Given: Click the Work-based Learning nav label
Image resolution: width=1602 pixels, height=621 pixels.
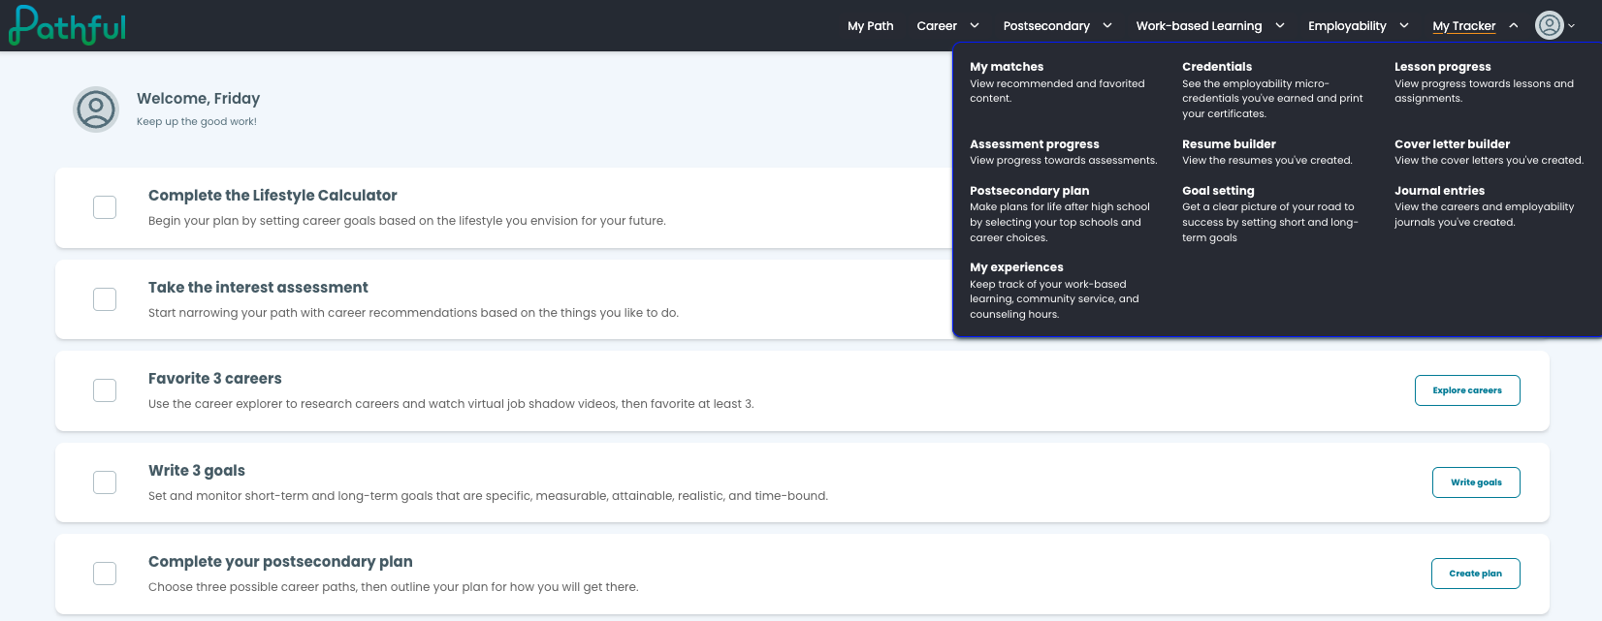Looking at the screenshot, I should click(x=1199, y=26).
